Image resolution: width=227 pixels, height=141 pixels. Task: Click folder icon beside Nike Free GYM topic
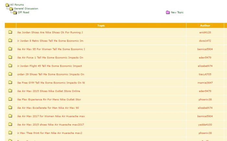tap(10, 83)
